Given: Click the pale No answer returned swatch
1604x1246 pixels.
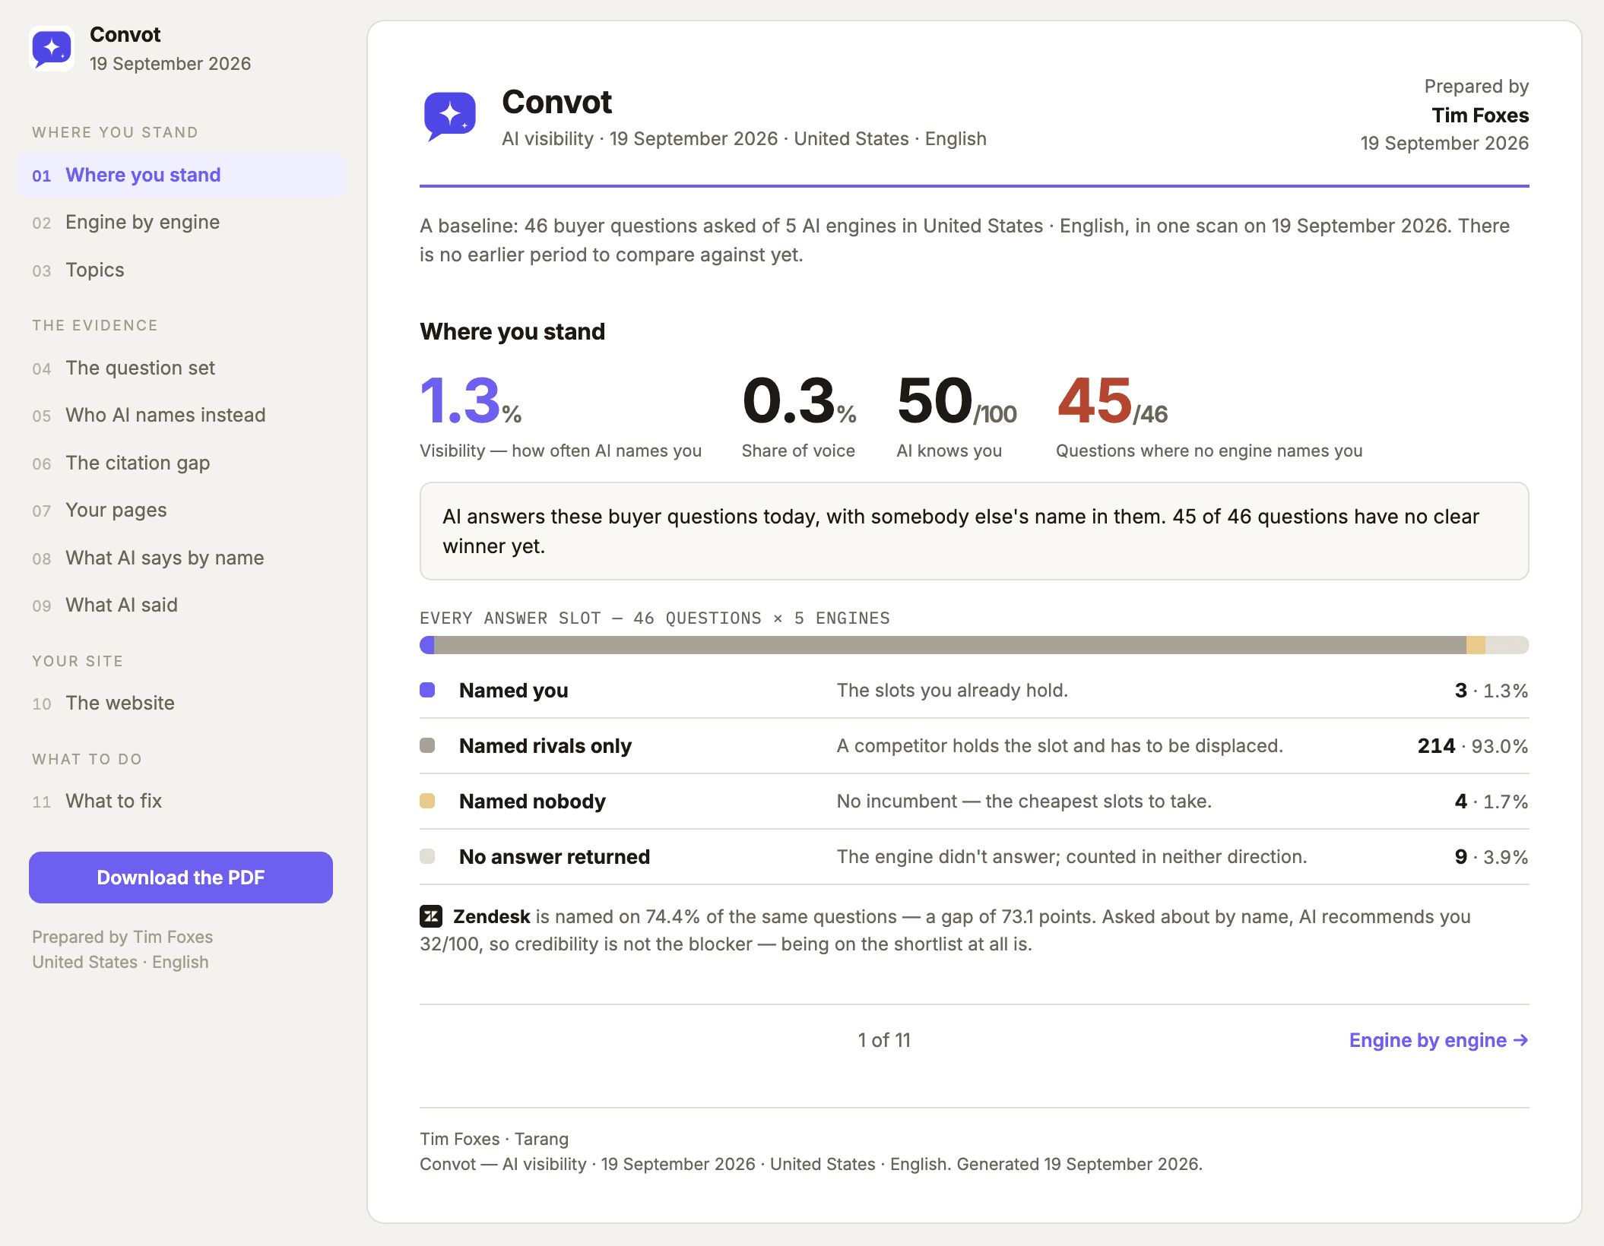Looking at the screenshot, I should (427, 856).
